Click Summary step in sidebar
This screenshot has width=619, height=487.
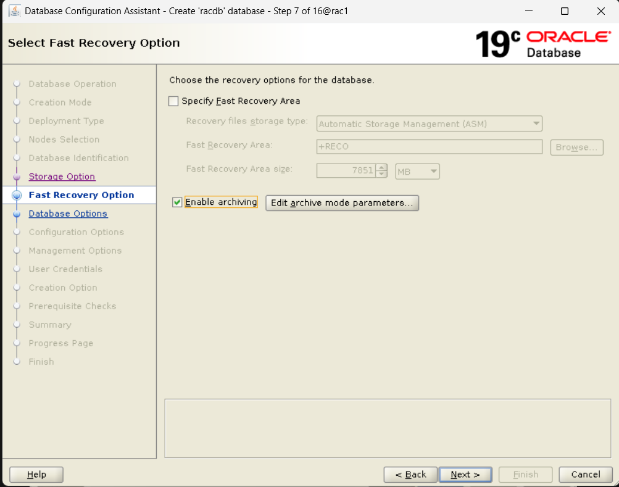50,325
